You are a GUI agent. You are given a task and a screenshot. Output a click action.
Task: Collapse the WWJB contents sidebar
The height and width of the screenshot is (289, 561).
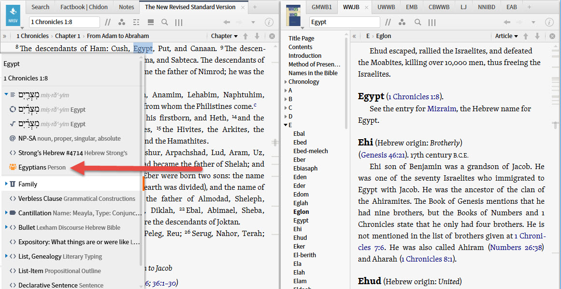tap(354, 36)
